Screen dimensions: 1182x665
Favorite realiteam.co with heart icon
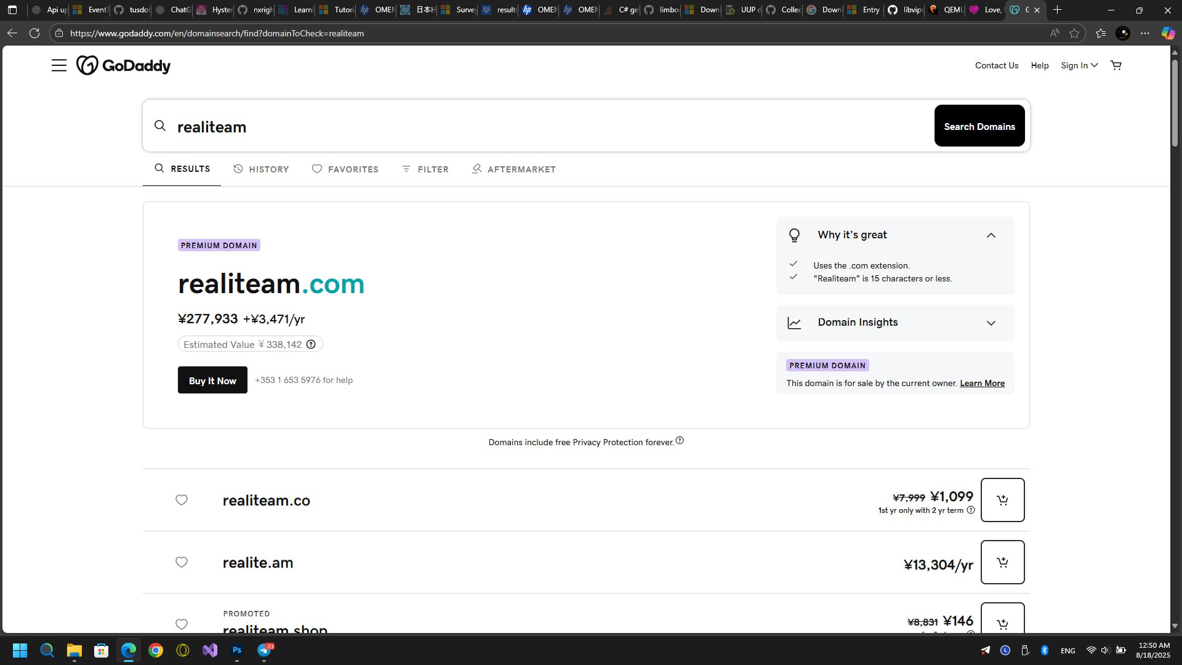pyautogui.click(x=182, y=500)
